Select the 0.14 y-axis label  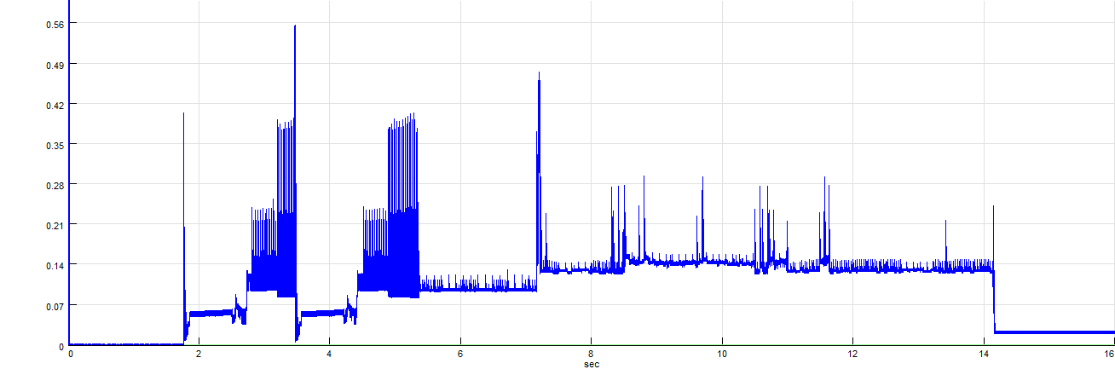54,264
